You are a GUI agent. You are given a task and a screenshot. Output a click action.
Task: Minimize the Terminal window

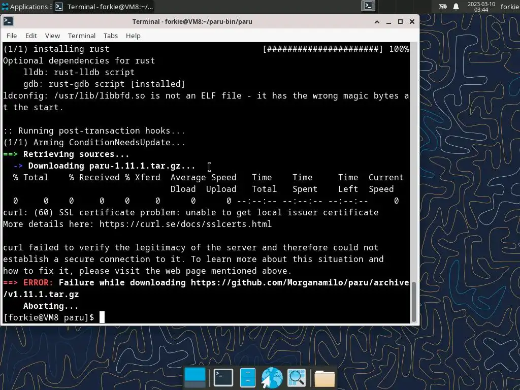(x=388, y=22)
